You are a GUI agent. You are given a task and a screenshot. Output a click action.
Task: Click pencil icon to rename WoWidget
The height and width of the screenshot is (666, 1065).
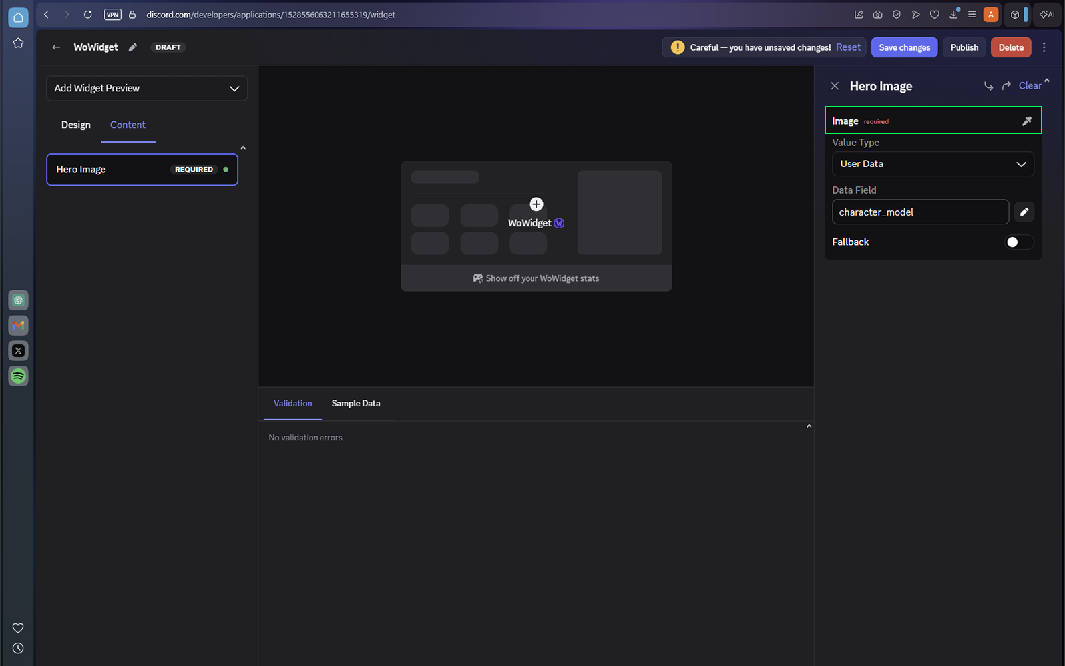133,47
